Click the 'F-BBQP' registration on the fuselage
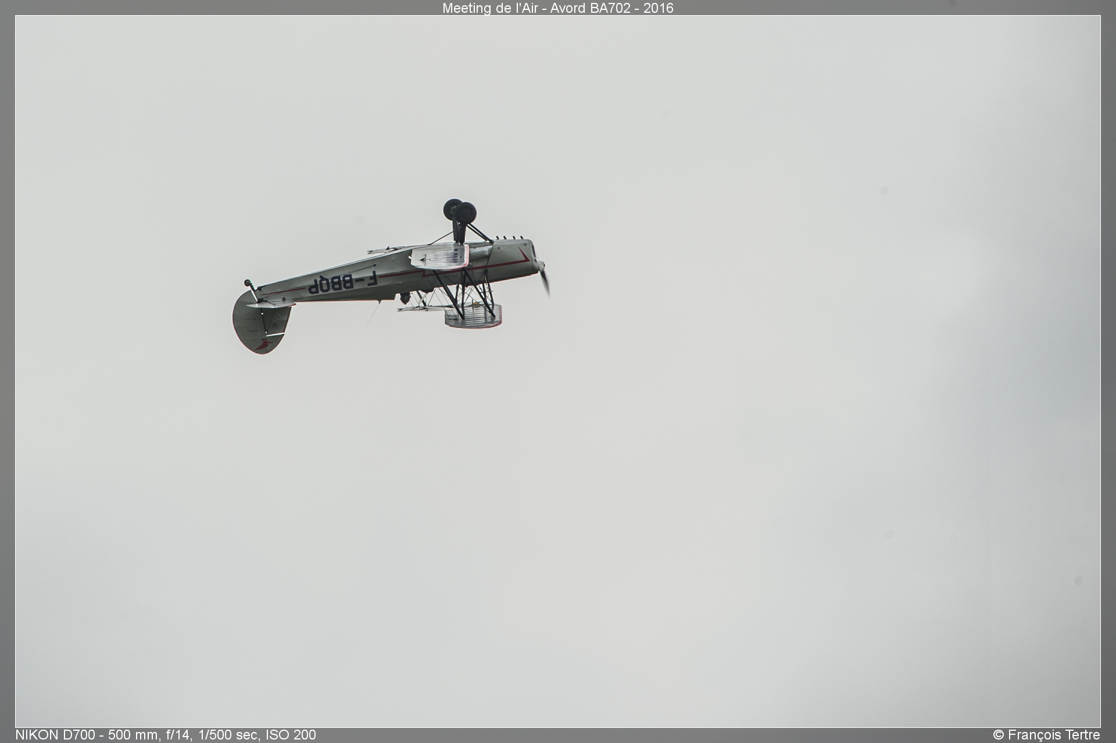 [342, 283]
